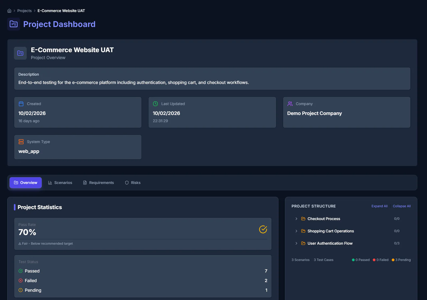Click the pass rate checkmark circle icon
This screenshot has height=300, width=427.
pos(263,229)
